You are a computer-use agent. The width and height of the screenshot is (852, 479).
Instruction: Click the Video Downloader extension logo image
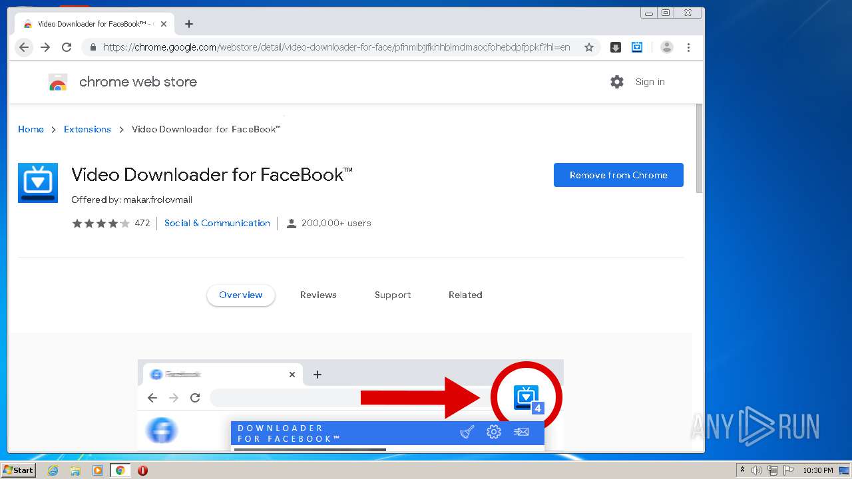click(x=38, y=183)
